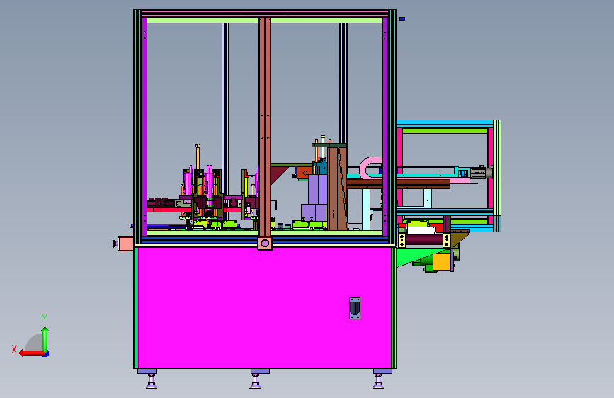
Task: Select the middle leveling foot under the cabinet
Action: click(256, 381)
